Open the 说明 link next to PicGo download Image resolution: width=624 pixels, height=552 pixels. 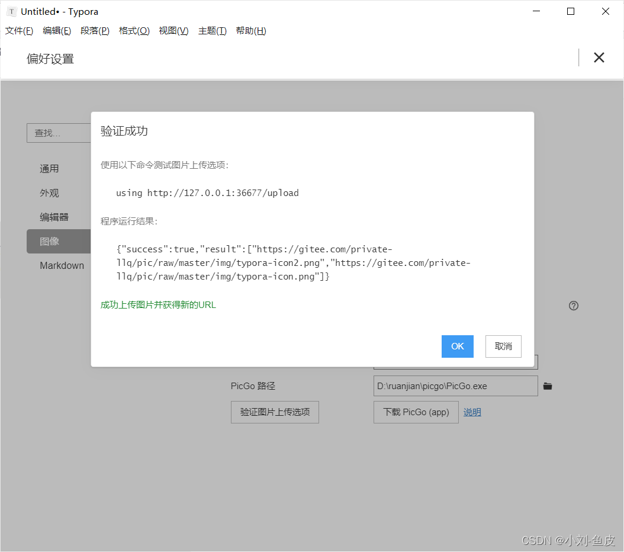(x=472, y=412)
